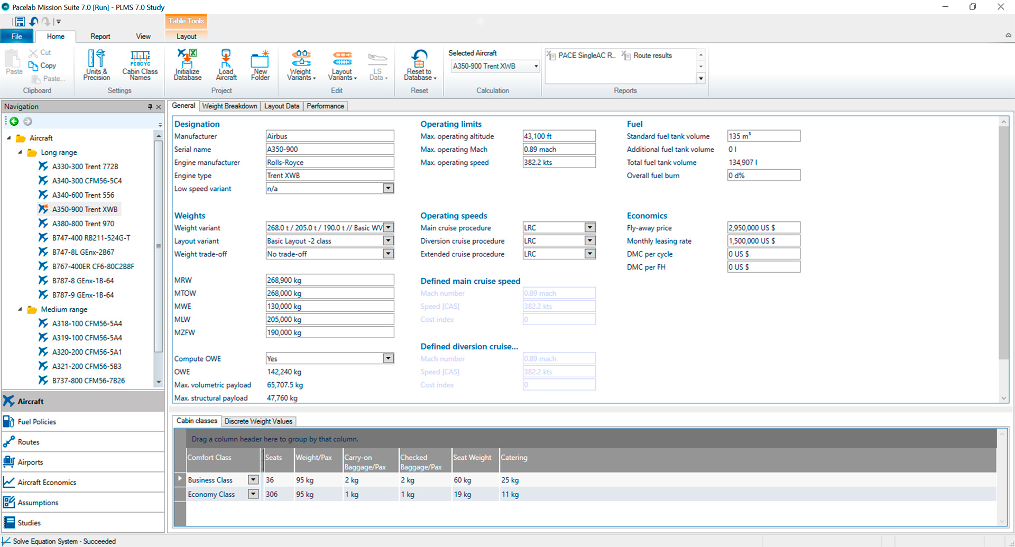Viewport: 1015px width, 547px height.
Task: Click the Save icon in quick access toolbar
Action: (x=20, y=22)
